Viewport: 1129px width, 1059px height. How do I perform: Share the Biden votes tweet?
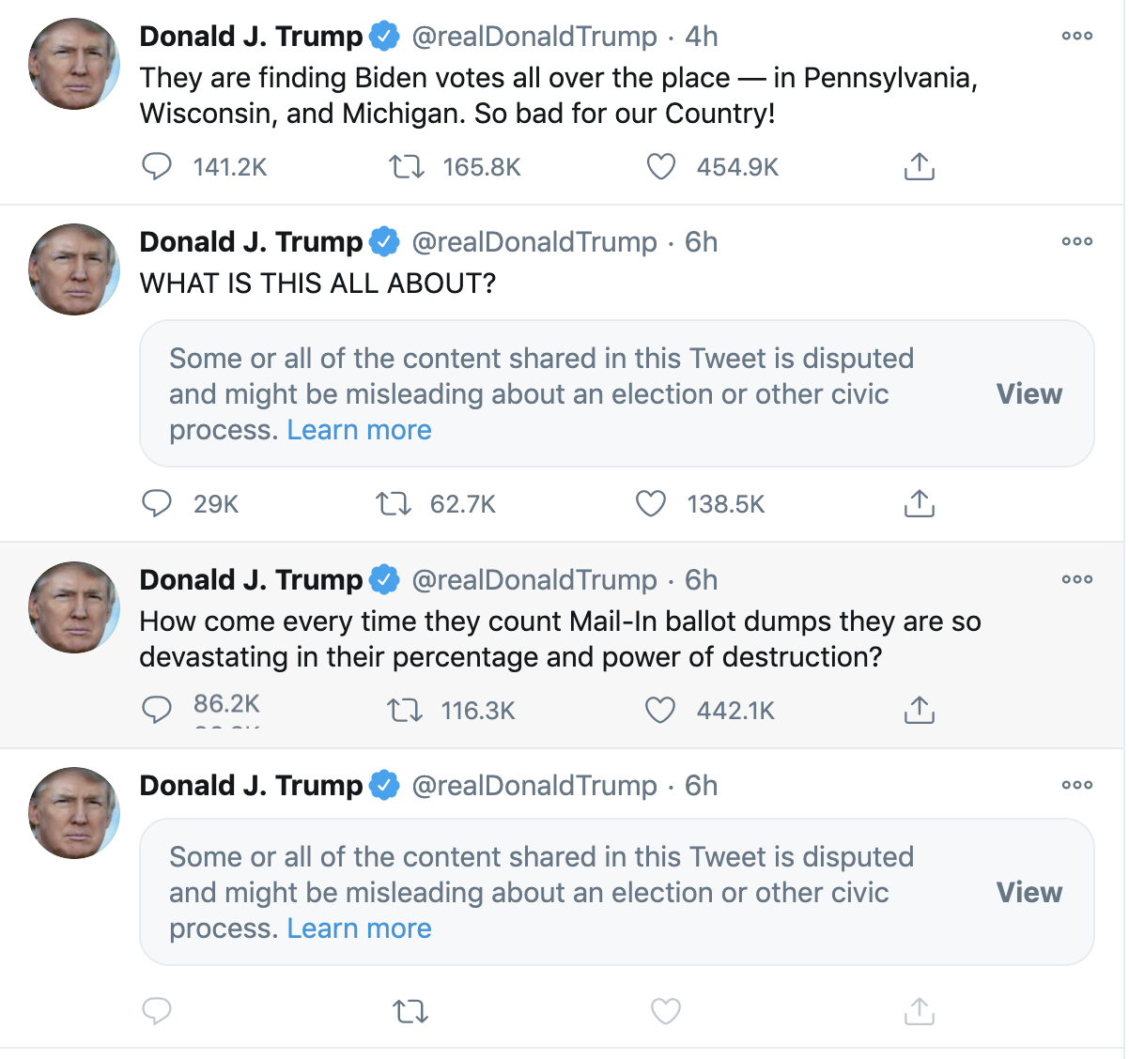click(919, 167)
